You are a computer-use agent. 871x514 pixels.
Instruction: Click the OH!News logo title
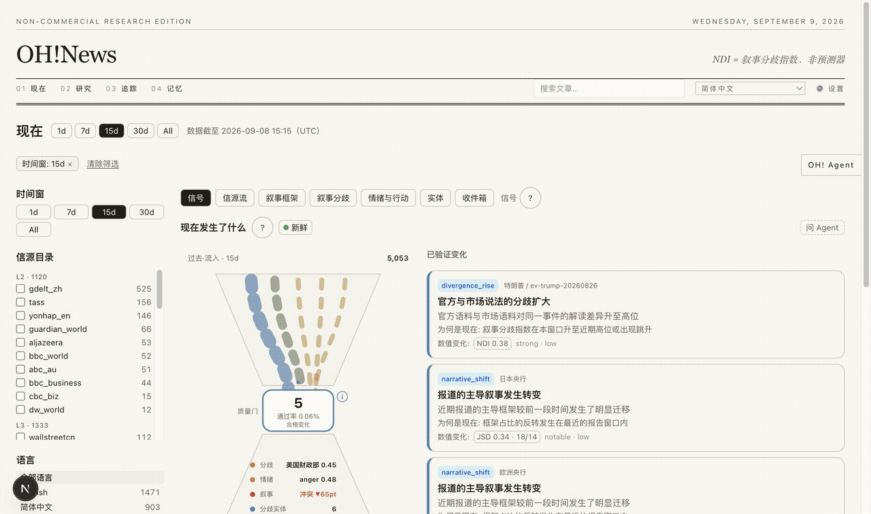tap(67, 54)
